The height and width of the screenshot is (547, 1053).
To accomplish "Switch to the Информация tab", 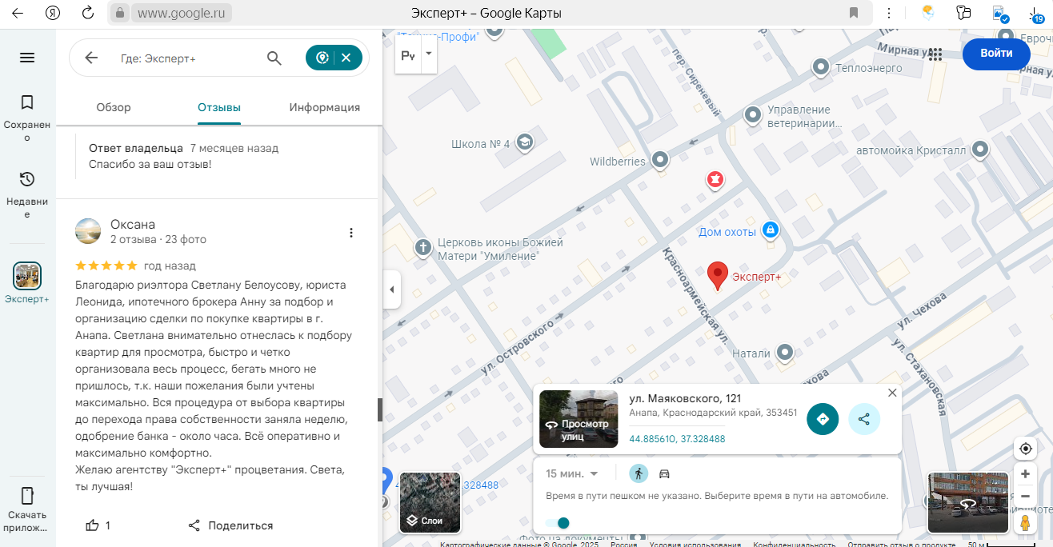I will coord(324,107).
